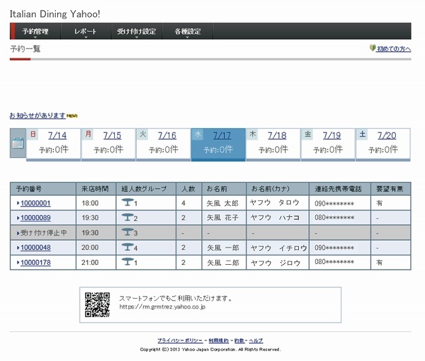
Task: Select Saturday 7/20 date
Action: click(x=386, y=135)
